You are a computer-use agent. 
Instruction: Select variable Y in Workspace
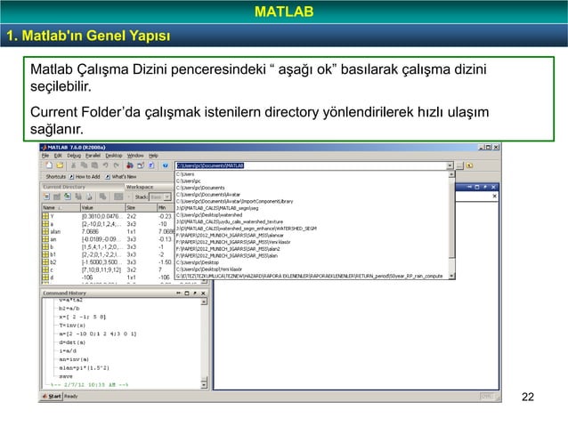point(53,216)
